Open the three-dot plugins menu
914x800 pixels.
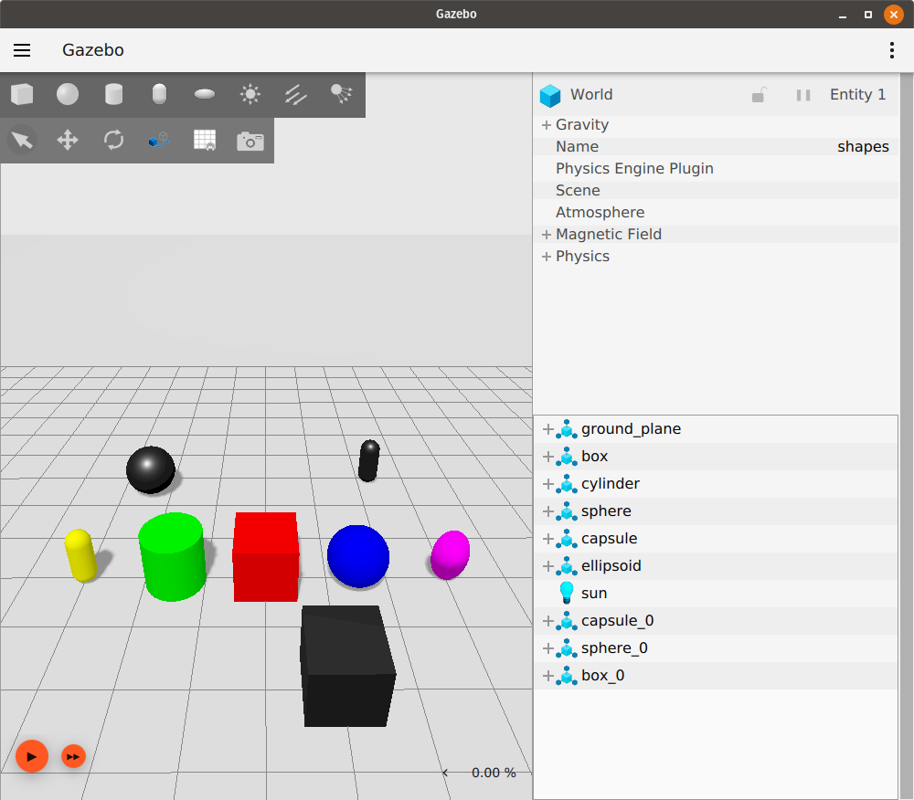point(892,50)
